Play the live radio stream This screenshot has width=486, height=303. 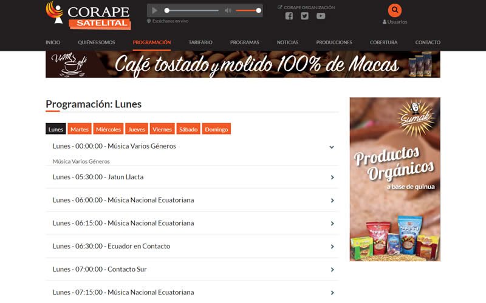point(154,11)
